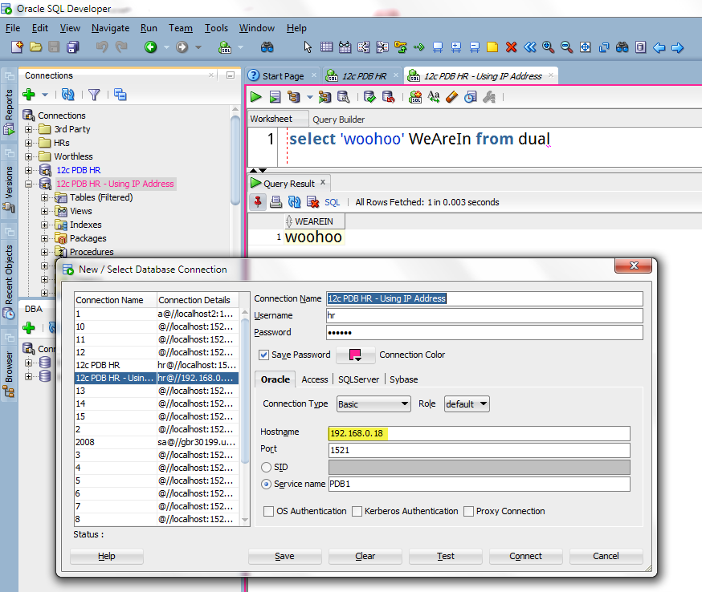Add new connection with green plus icon
Viewport: 702px width, 592px height.
29,95
